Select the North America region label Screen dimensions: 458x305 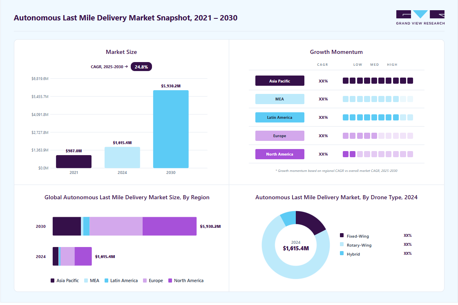click(x=279, y=154)
